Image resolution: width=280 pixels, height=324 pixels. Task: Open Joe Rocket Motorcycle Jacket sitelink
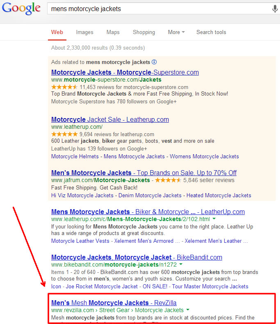pos(102,286)
